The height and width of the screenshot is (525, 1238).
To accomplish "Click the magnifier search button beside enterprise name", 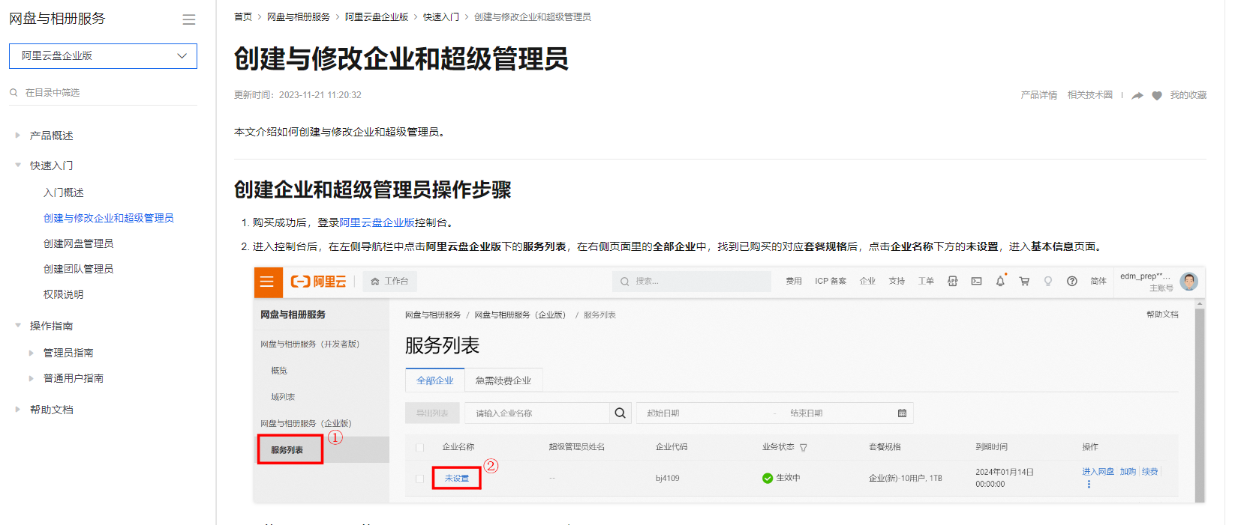I will pos(620,413).
